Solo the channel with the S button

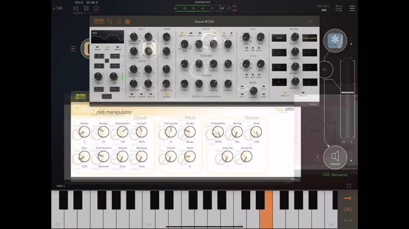coord(351,142)
